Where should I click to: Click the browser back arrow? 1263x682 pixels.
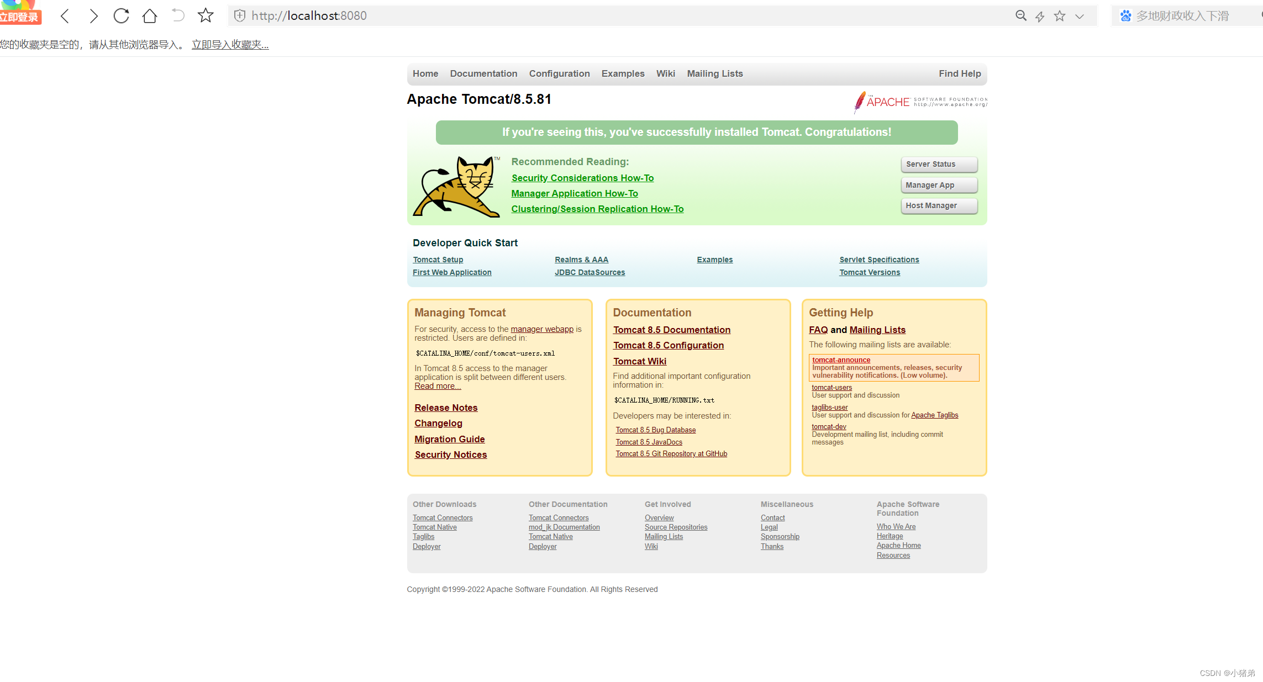65,16
